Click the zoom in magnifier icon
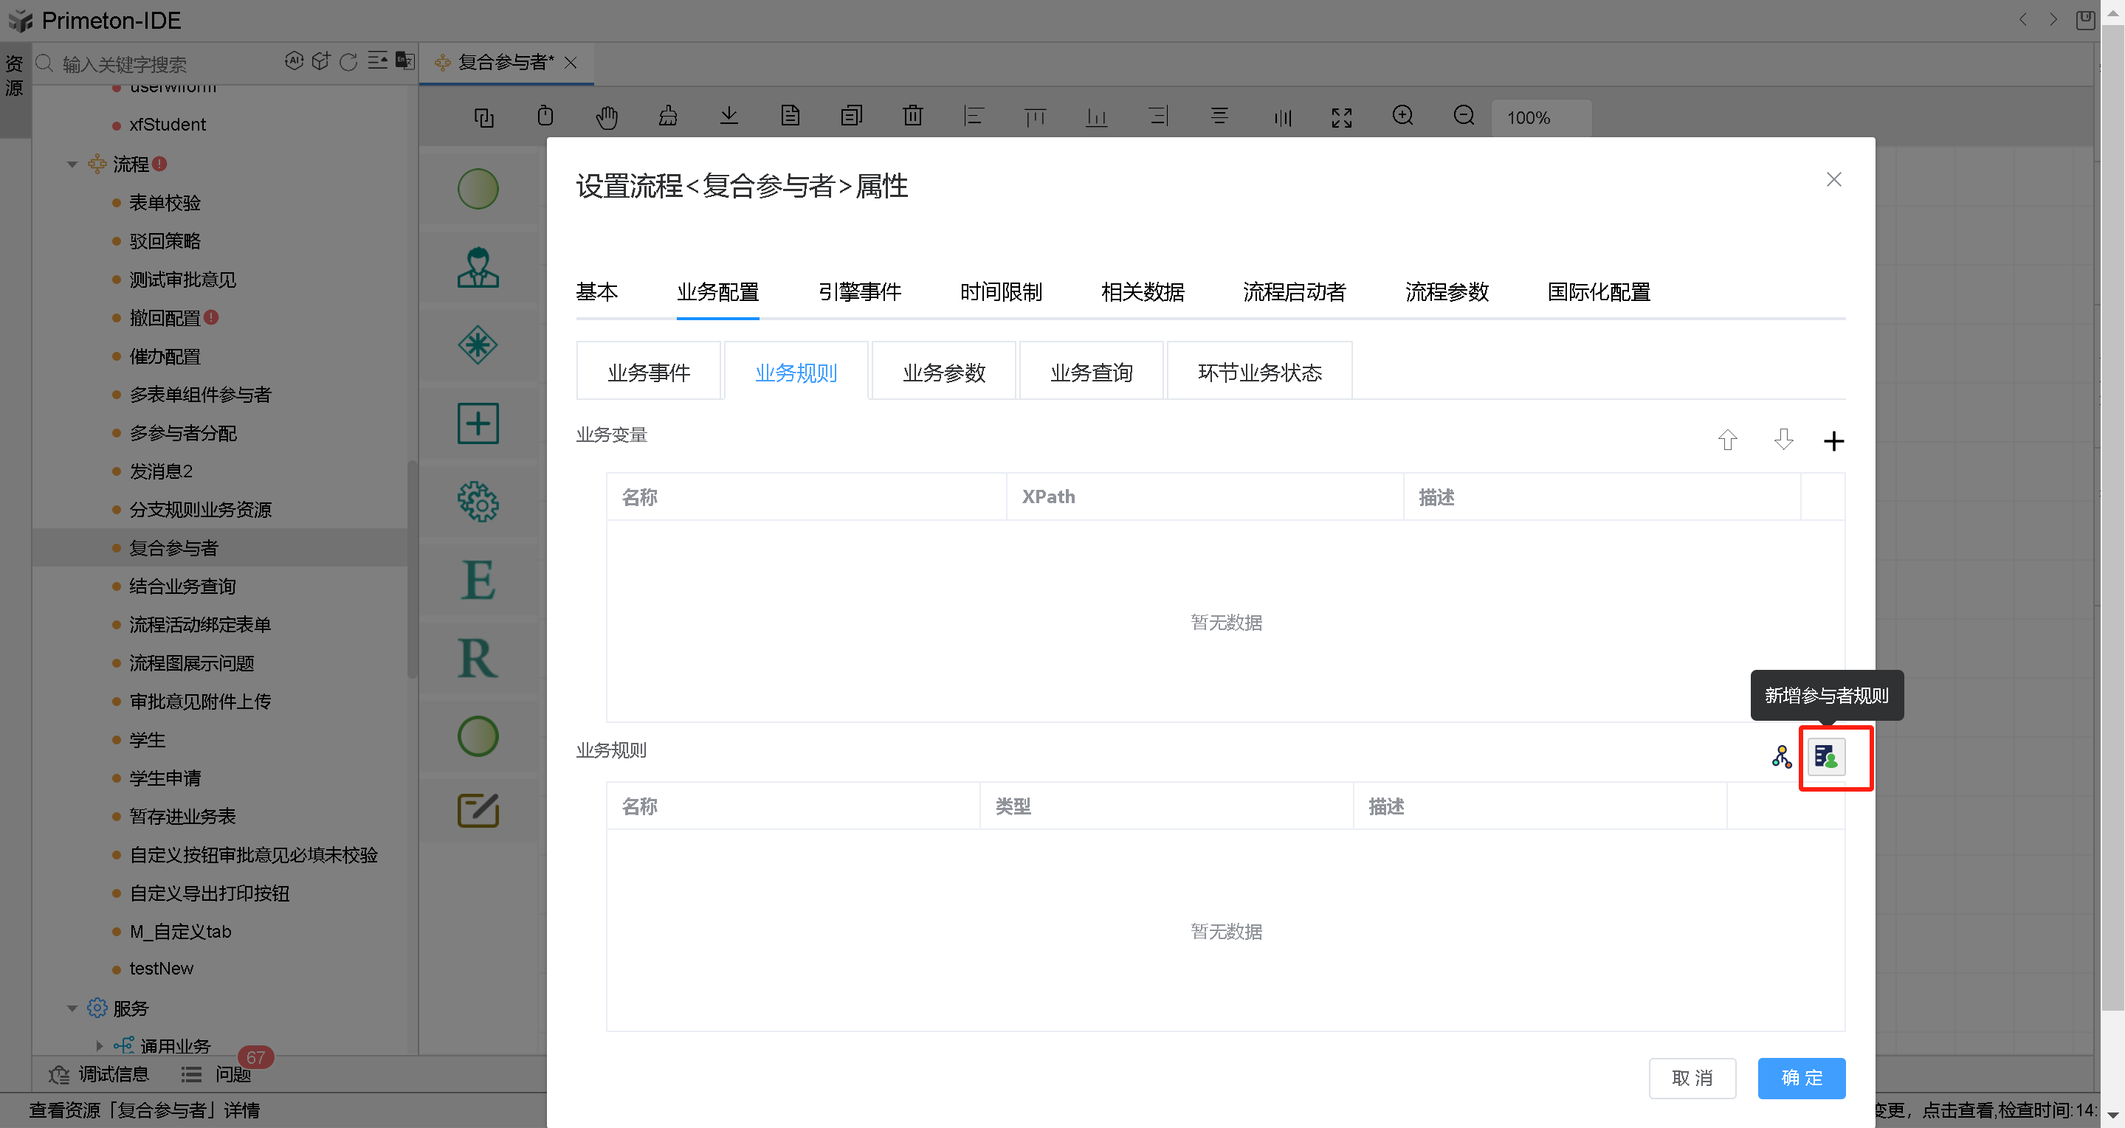This screenshot has width=2125, height=1128. pyautogui.click(x=1402, y=117)
